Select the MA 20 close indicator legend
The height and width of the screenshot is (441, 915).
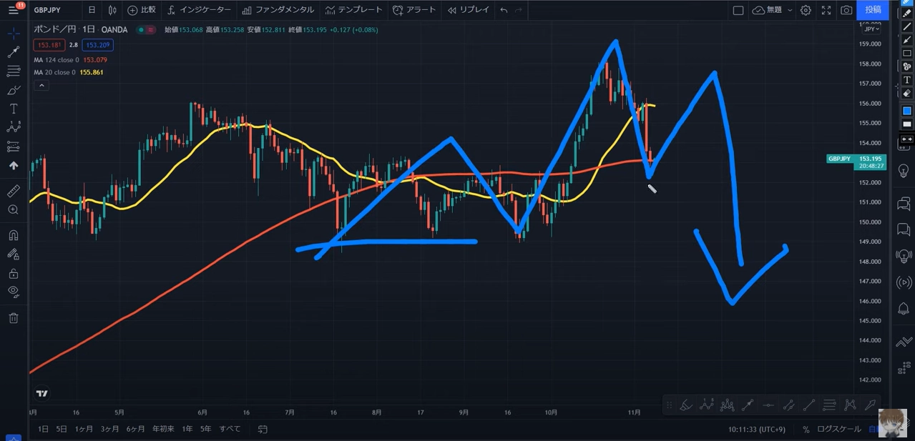pos(68,72)
